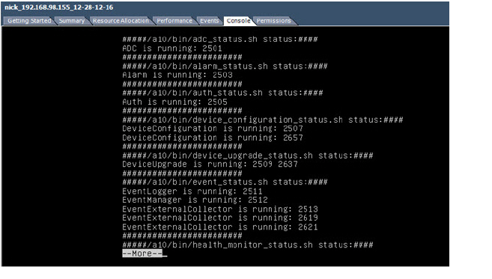Image resolution: width=492 pixels, height=279 pixels.
Task: Select the Console tab
Action: pos(238,21)
